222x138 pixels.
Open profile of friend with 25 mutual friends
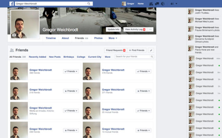[113, 109]
